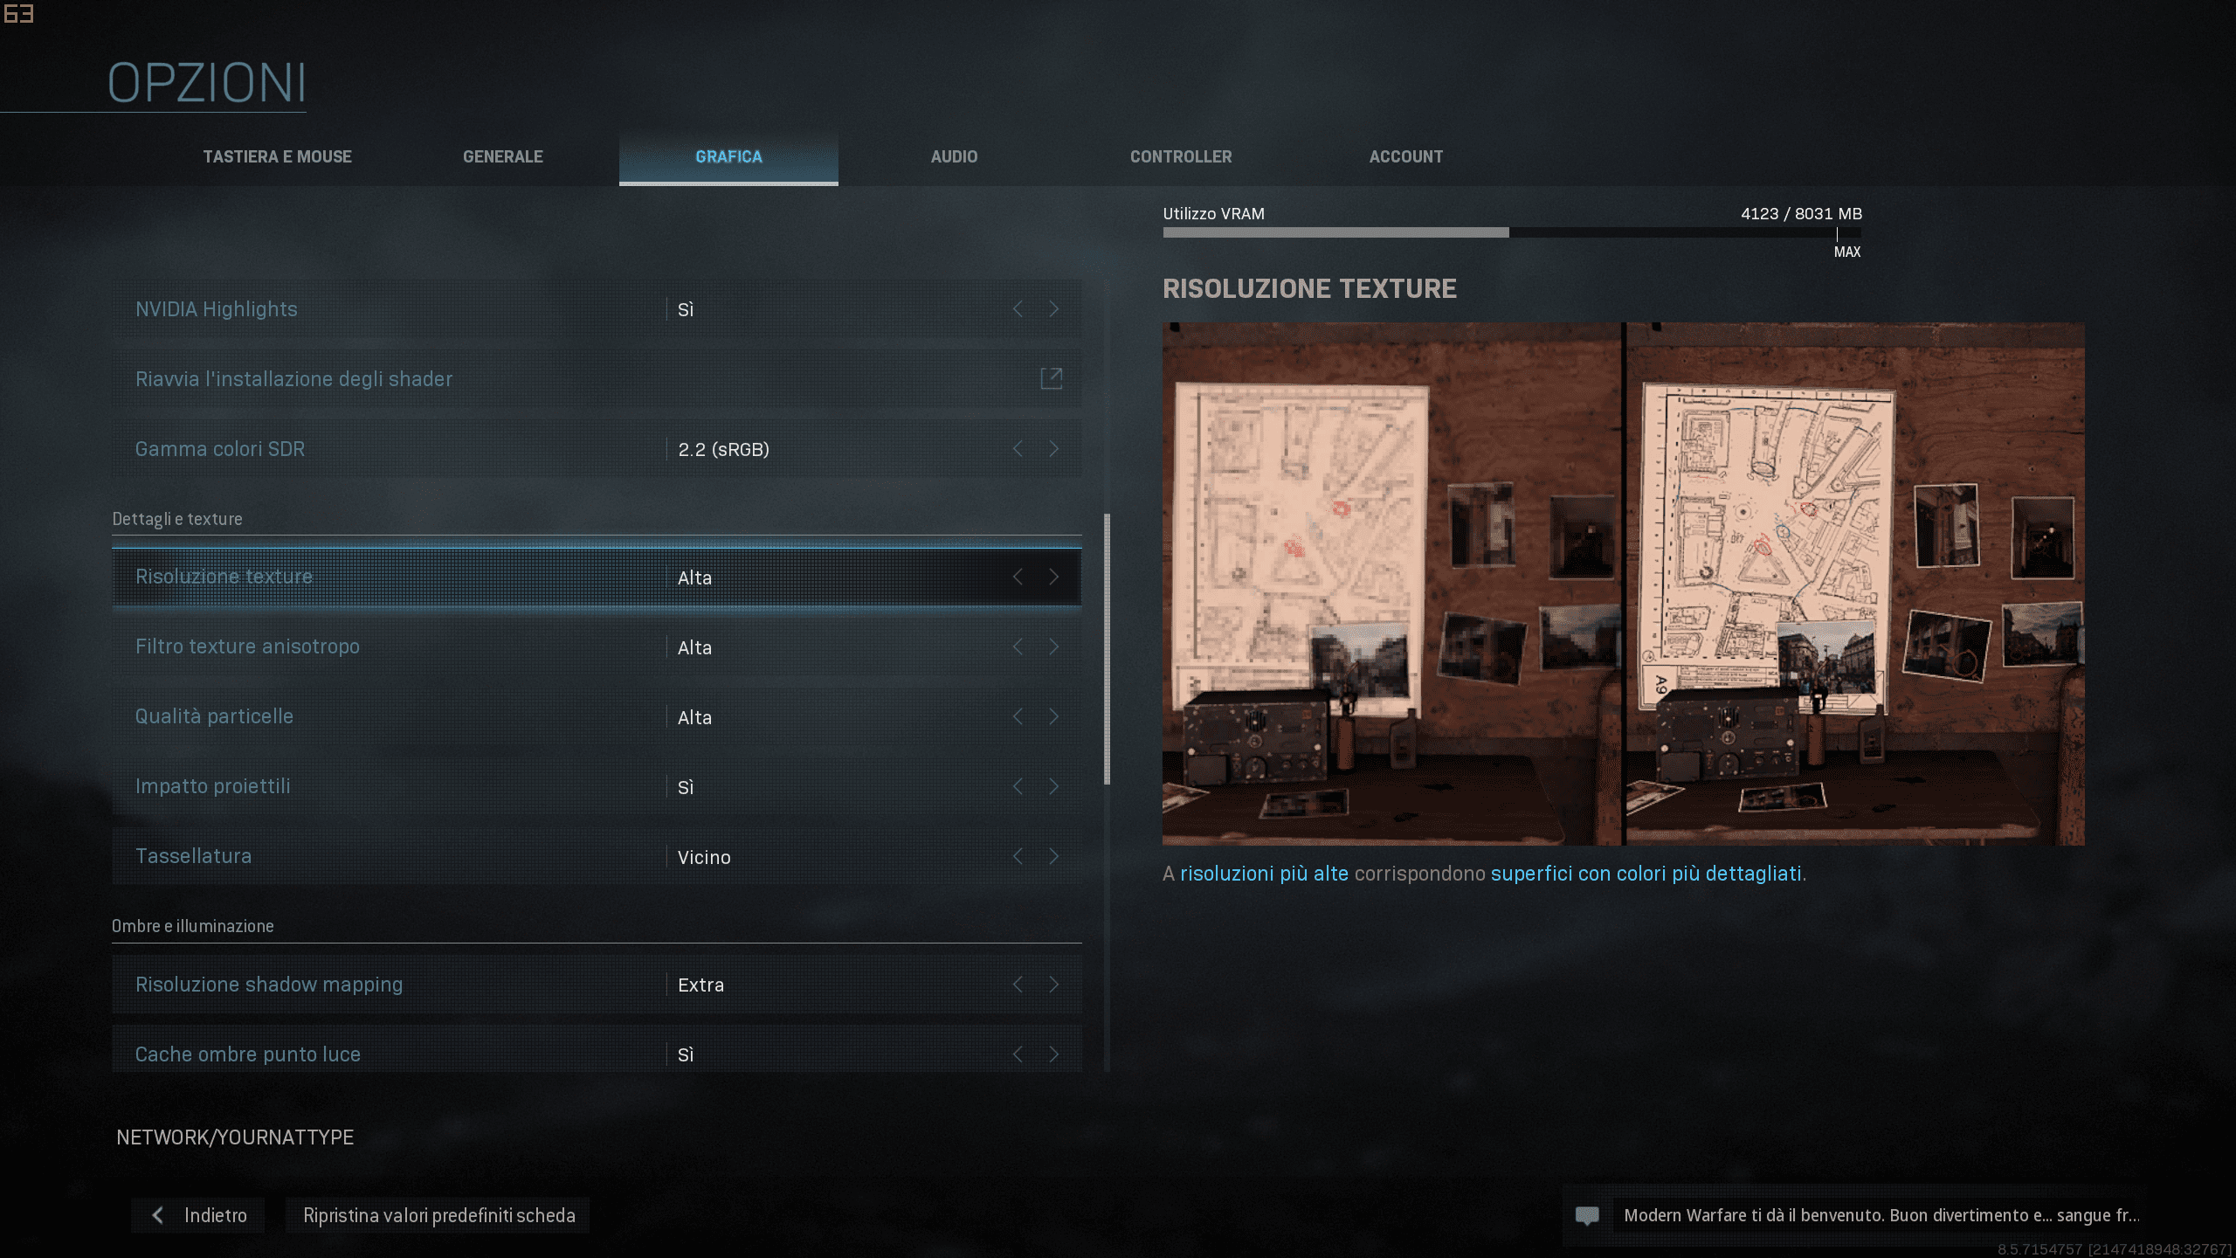Image resolution: width=2236 pixels, height=1258 pixels.
Task: Select the AUDIO tab
Action: point(954,156)
